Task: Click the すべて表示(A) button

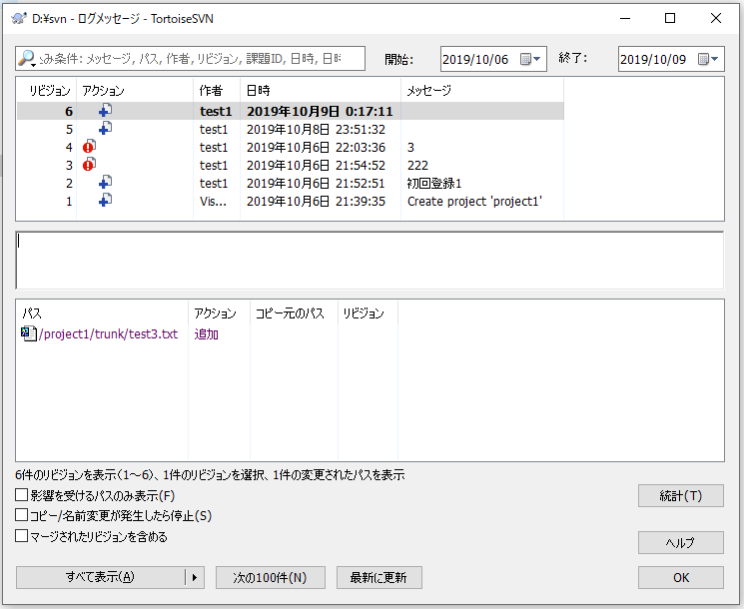Action: (100, 577)
